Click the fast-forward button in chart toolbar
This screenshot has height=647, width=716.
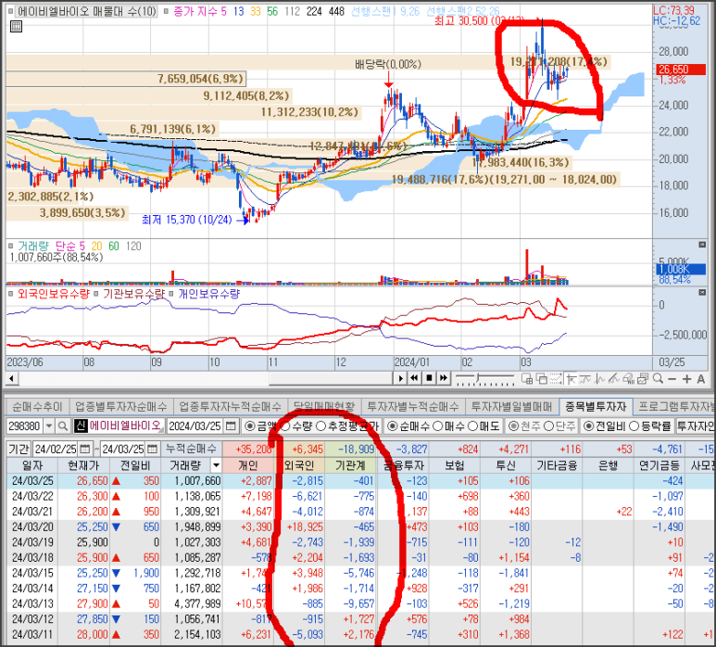tap(444, 378)
